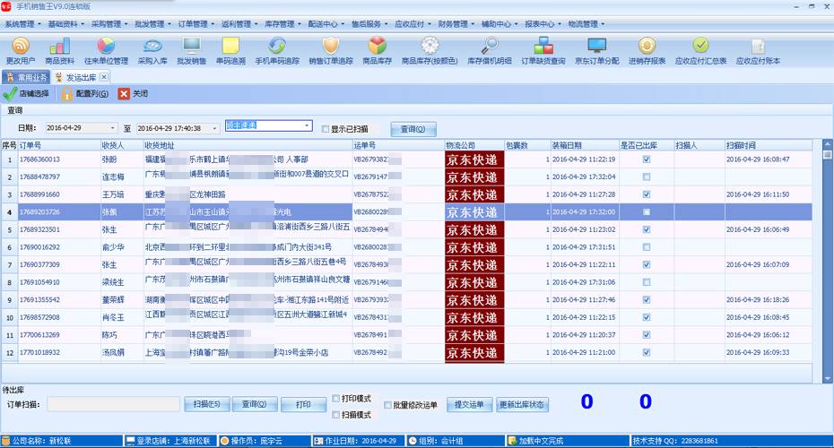834x448 pixels.
Task: Open 手机串码追踪 tracking icon
Action: 277,51
